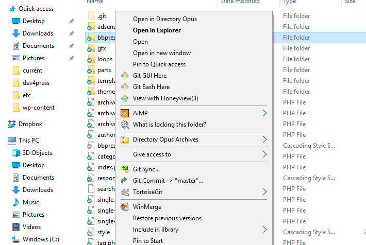366x245 pixels.
Task: Click the TortoiseGit turtle icon
Action: (124, 192)
